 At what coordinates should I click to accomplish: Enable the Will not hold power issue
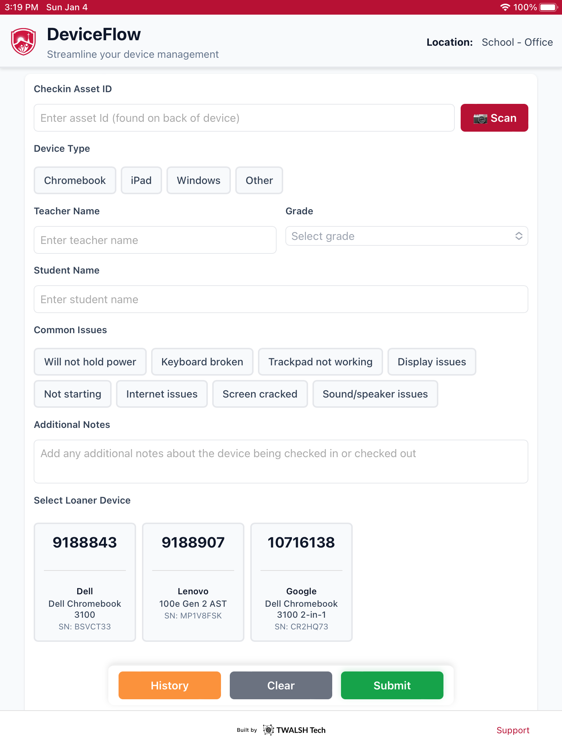click(x=90, y=362)
